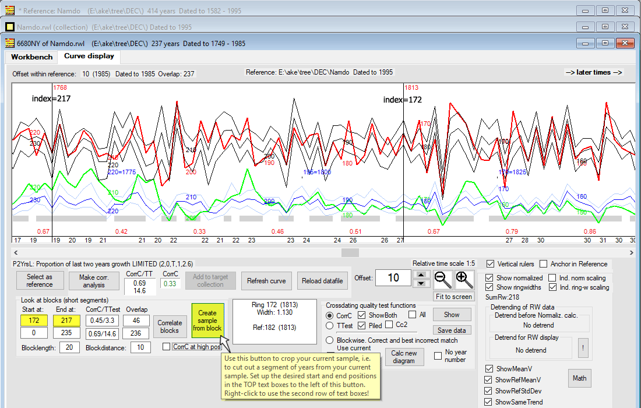Screen dimensions: 641x408
Task: Enable the Cc2 checkbox
Action: pos(389,325)
